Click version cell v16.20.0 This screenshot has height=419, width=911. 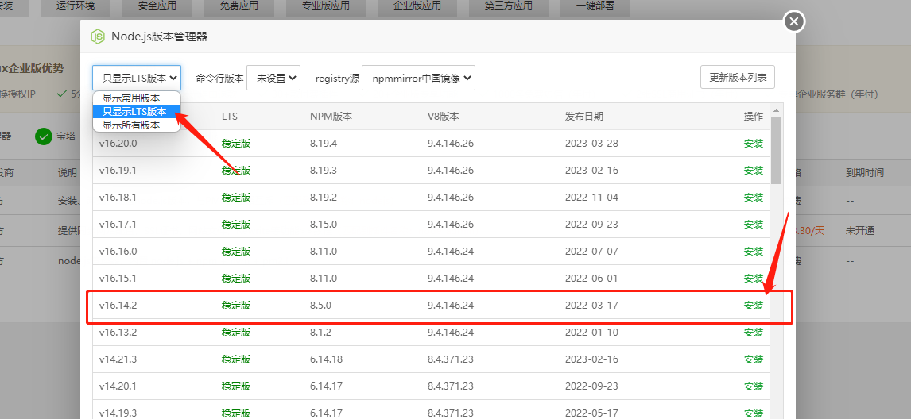coord(118,144)
